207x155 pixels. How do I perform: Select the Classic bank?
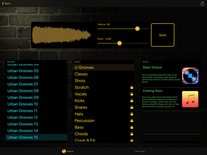tap(103, 74)
